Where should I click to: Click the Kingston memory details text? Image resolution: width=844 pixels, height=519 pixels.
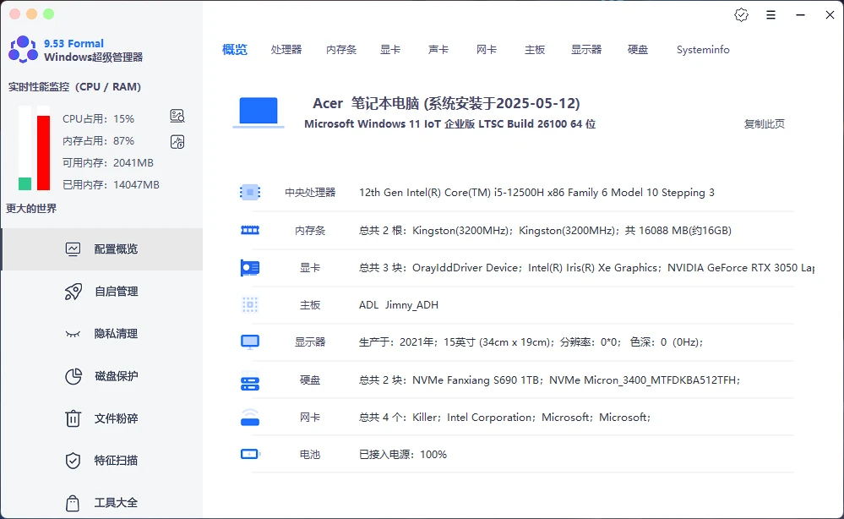click(x=545, y=231)
